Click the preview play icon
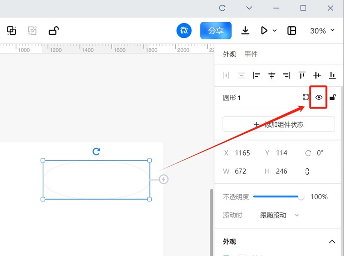The width and height of the screenshot is (344, 256). click(264, 30)
